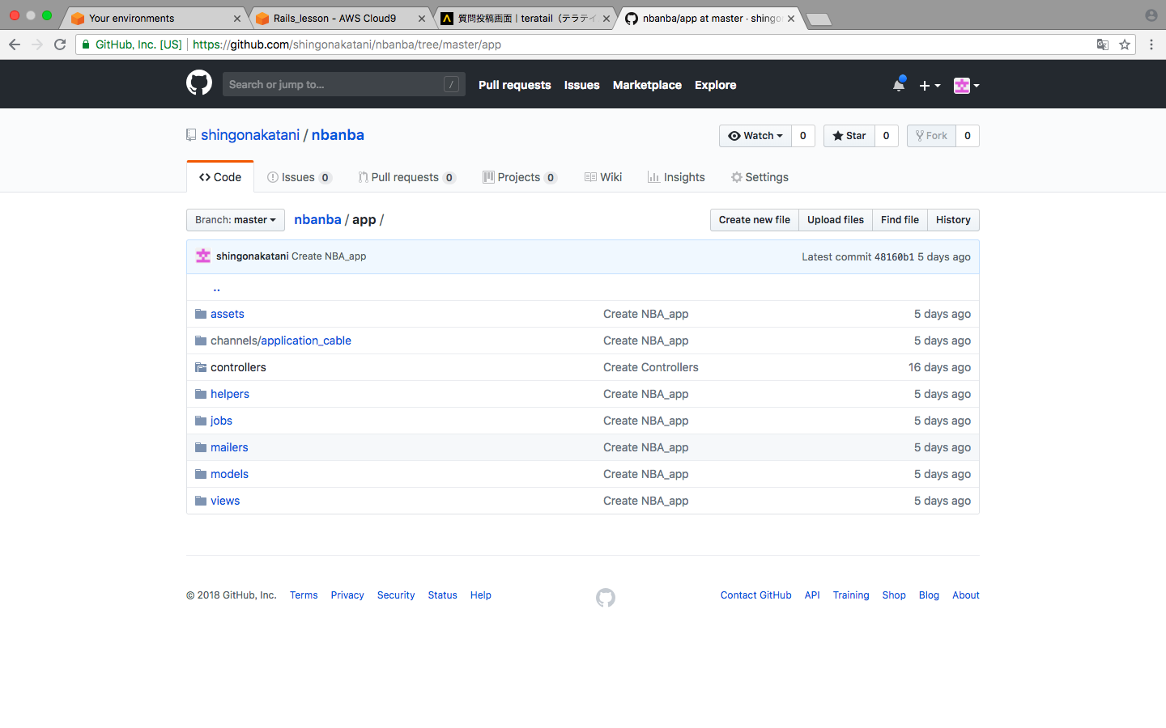This screenshot has width=1166, height=728.
Task: Click the assets folder icon
Action: tap(201, 314)
